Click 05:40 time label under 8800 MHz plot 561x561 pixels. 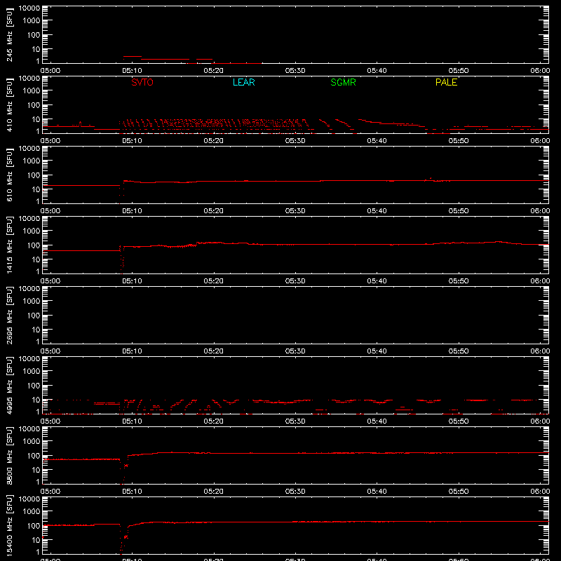pos(377,492)
